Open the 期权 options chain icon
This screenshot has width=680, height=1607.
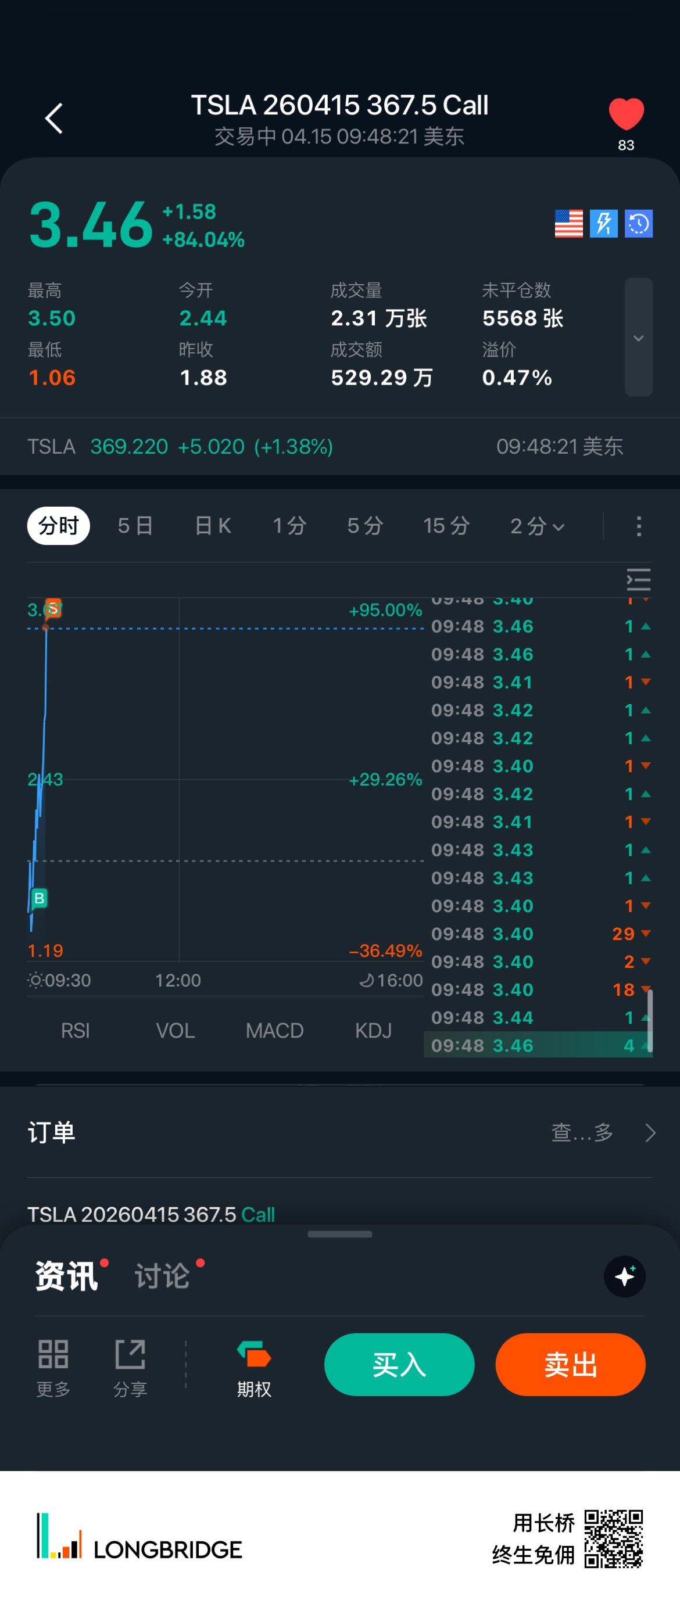[254, 1365]
